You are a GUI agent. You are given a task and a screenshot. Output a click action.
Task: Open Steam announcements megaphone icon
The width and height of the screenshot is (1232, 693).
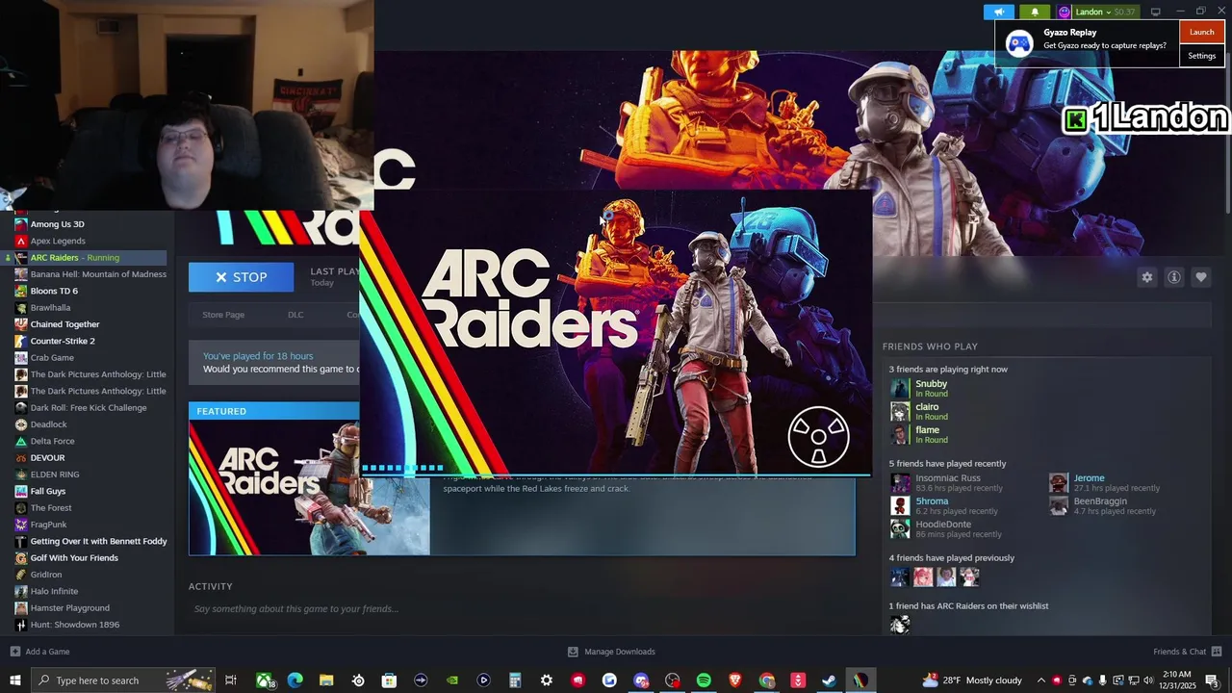(x=999, y=12)
